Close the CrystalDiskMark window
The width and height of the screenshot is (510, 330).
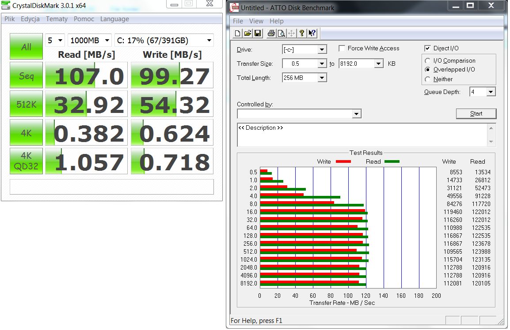point(210,4)
